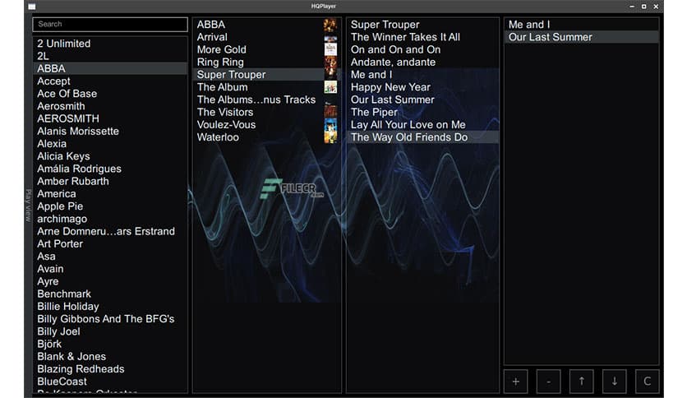687x398 pixels.
Task: Select artist 2 Unlimited
Action: (x=110, y=44)
